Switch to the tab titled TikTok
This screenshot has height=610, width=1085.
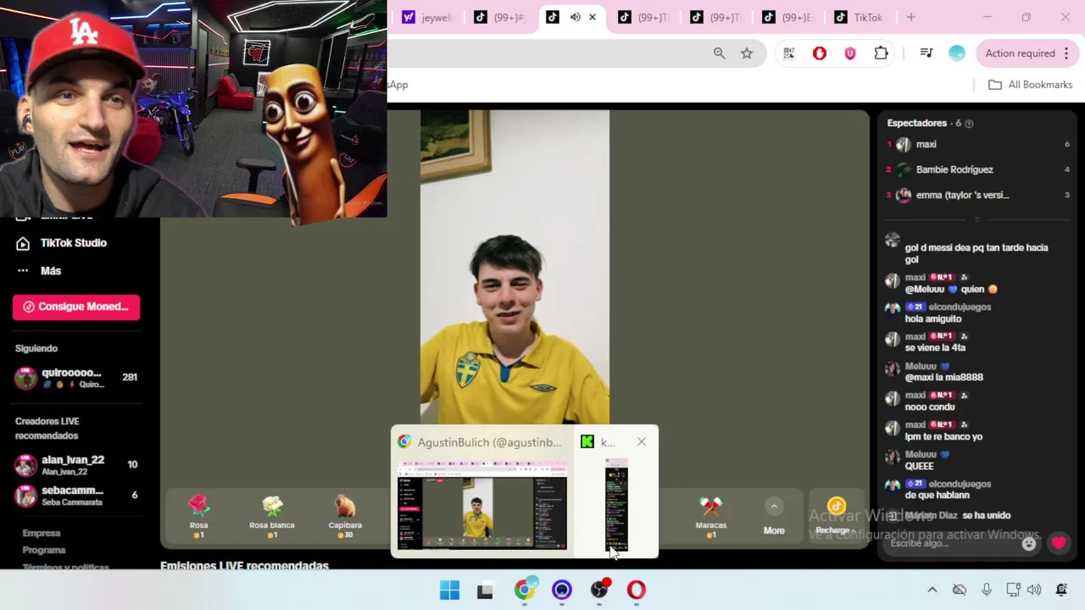click(x=860, y=17)
